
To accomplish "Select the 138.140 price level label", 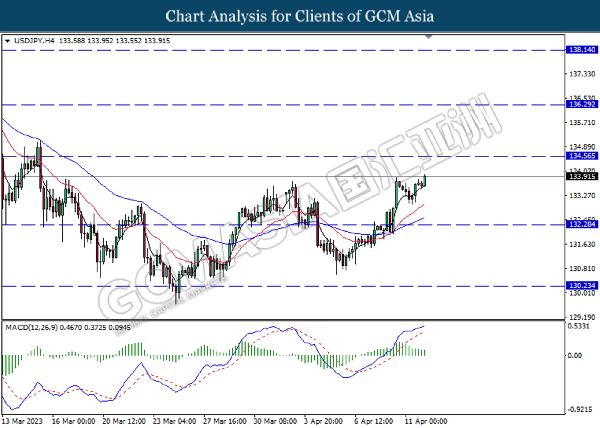I will [x=582, y=49].
